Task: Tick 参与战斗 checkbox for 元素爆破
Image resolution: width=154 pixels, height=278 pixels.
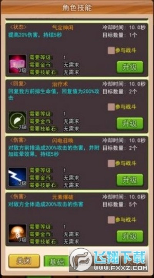Action: (x=111, y=220)
